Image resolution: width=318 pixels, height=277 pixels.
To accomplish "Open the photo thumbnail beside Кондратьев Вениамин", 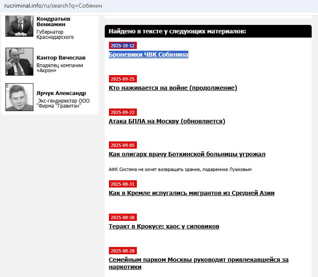I will pyautogui.click(x=19, y=26).
